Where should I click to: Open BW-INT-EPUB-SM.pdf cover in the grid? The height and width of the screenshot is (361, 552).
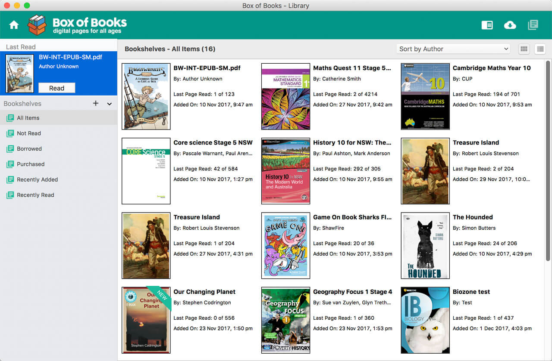pos(146,96)
